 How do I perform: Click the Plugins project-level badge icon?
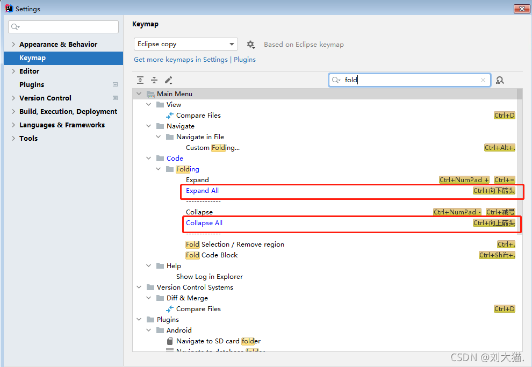[116, 84]
